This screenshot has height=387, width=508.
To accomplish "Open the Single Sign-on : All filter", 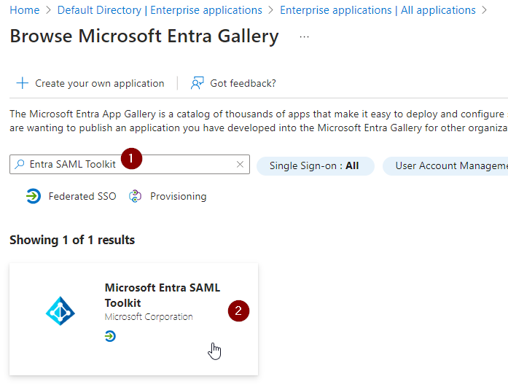I will (315, 165).
